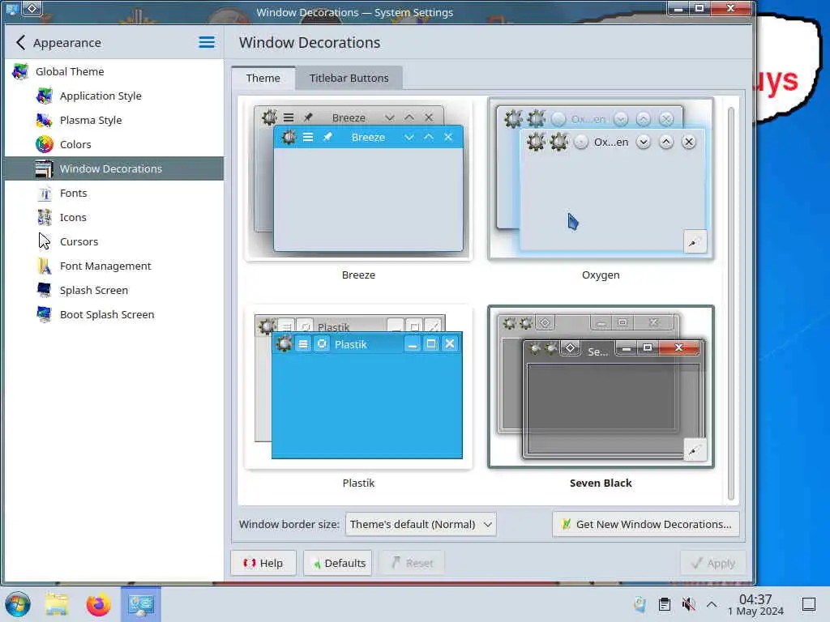Image resolution: width=830 pixels, height=622 pixels.
Task: Go back using the Appearance arrow
Action: (x=20, y=42)
